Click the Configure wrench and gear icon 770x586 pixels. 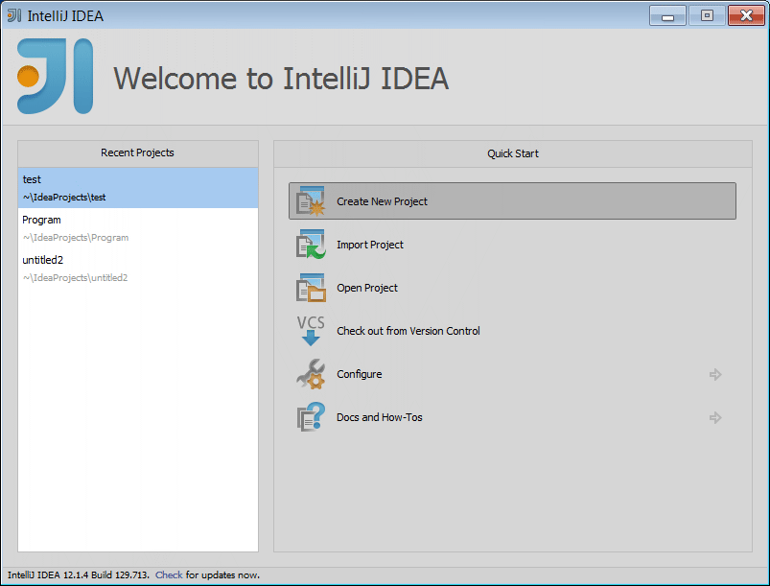coord(311,374)
